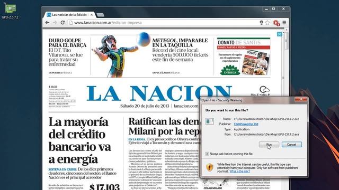This screenshot has height=190, width=339.
Task: Click the scrollbar up arrow
Action: 286,30
